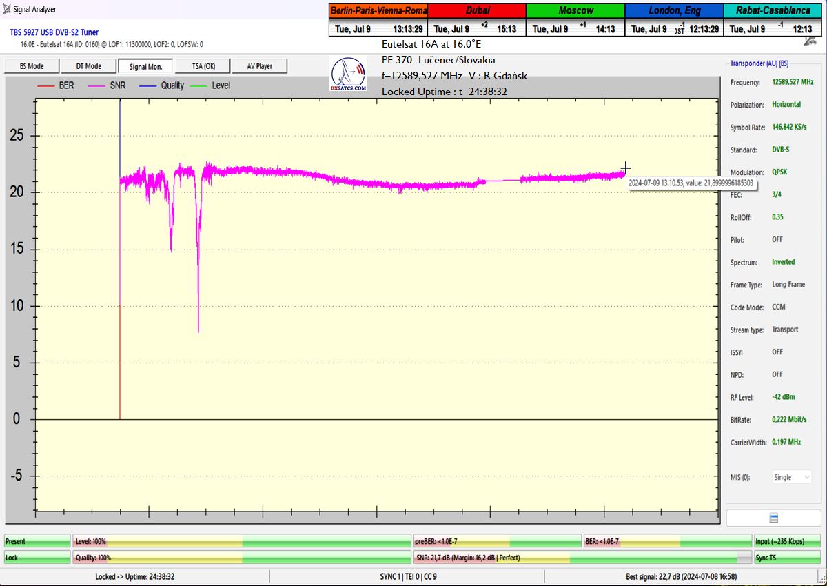Screen dimensions: 827x586
Task: Click the Signal Analyzer satellite dish icon
Action: [7, 10]
